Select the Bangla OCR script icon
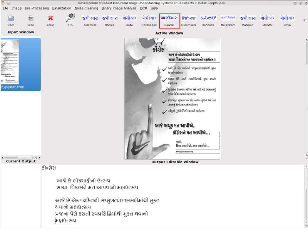 pos(110,20)
